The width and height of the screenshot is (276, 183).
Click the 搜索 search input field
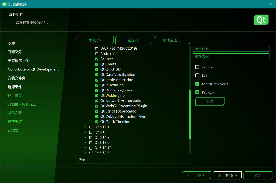(134, 160)
